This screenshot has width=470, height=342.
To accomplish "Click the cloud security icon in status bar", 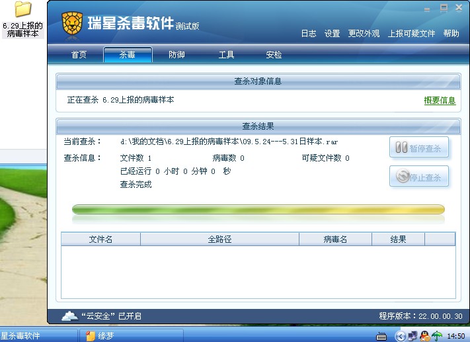I will [x=70, y=316].
